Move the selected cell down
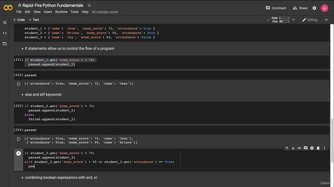The width and height of the screenshot is (334, 187). tap(293, 148)
